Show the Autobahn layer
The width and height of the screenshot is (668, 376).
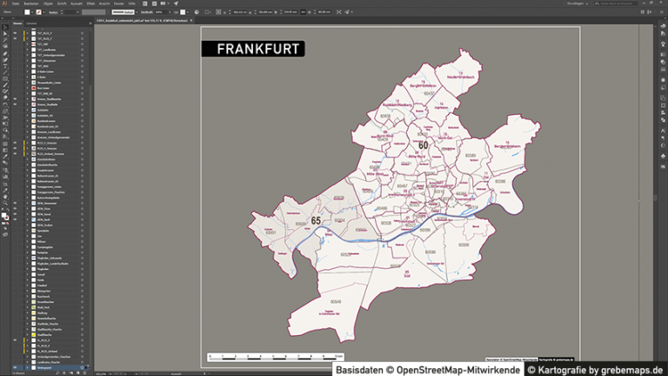click(x=15, y=110)
